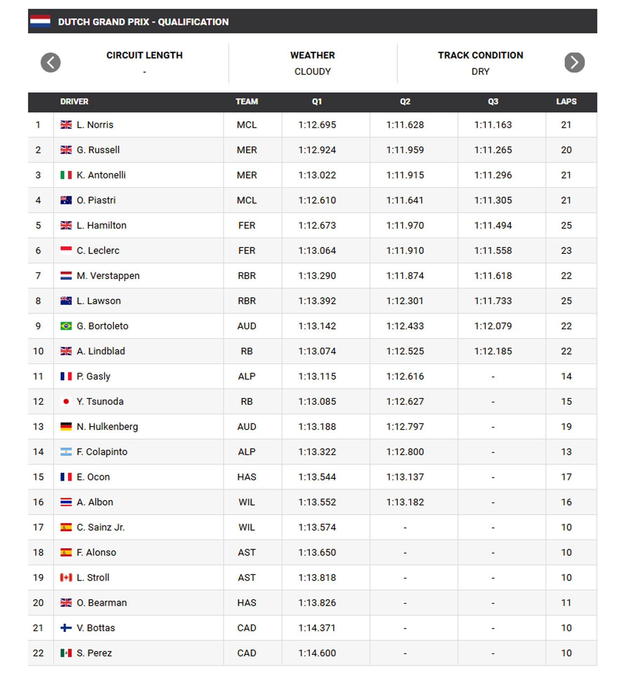This screenshot has width=632, height=677.
Task: Click the Japanese flag beside Y. Tsunoda
Action: [66, 401]
